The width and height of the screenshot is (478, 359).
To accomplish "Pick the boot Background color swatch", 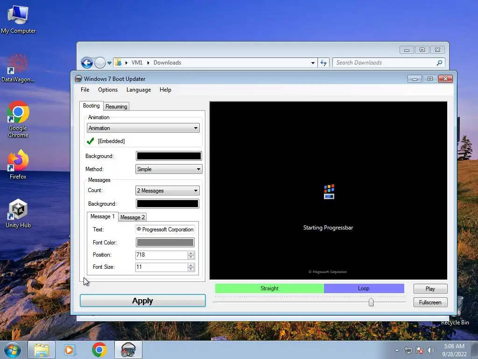I will [169, 156].
